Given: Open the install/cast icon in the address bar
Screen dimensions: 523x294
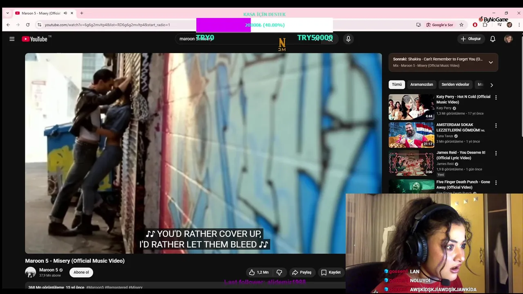Looking at the screenshot, I should 418,25.
